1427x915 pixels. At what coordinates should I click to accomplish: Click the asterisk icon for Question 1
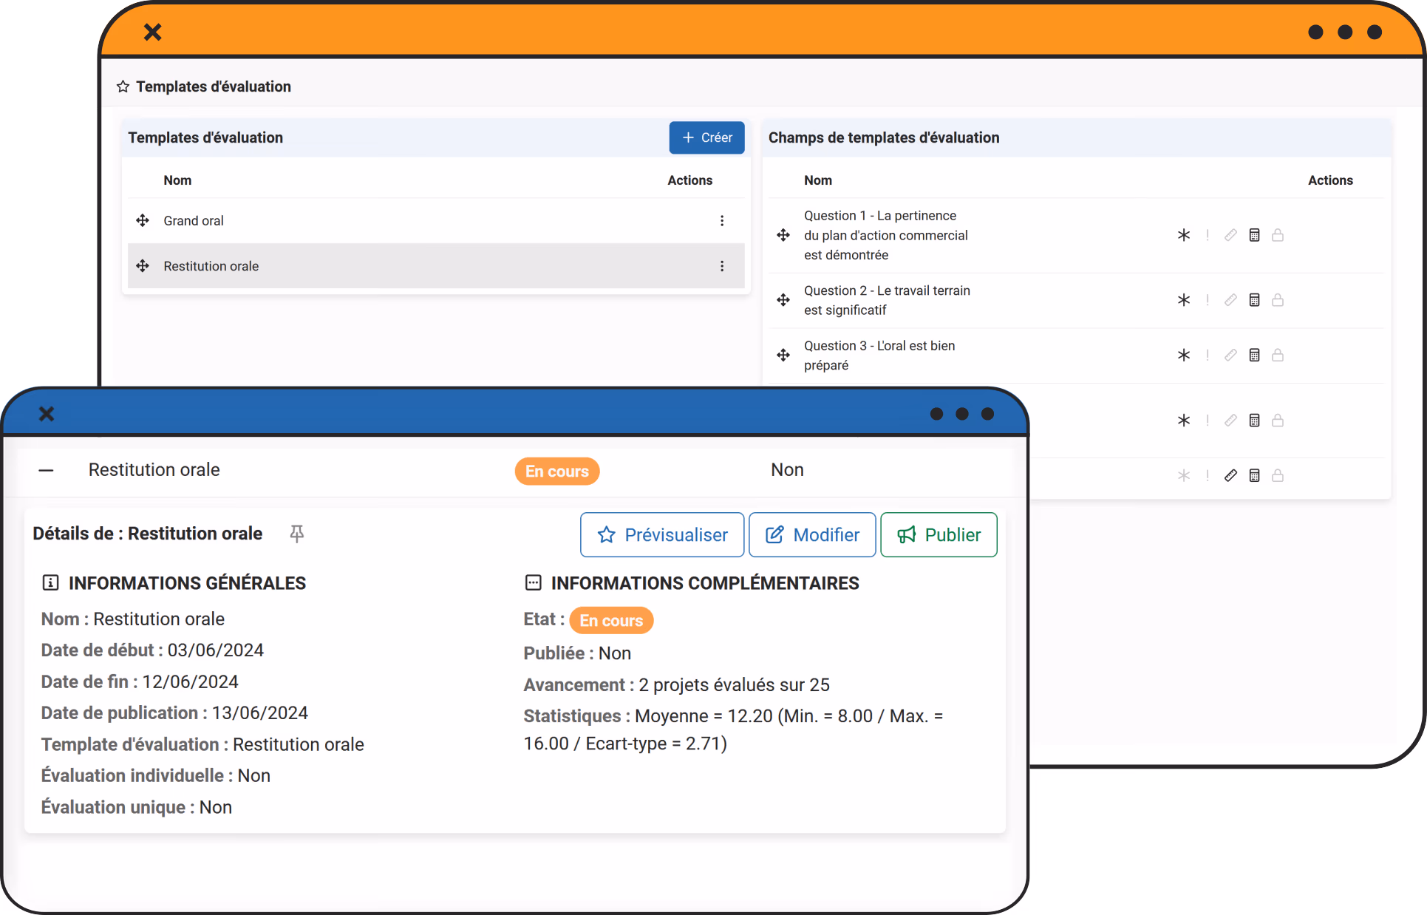pos(1184,235)
